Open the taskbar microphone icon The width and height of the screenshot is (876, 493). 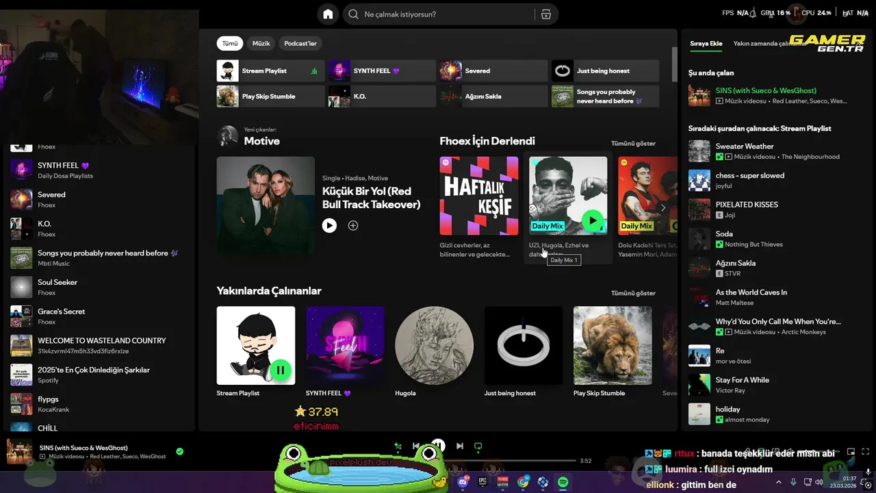793,482
